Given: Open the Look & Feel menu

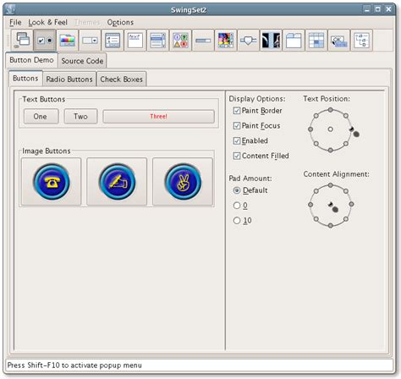Looking at the screenshot, I should [x=47, y=22].
